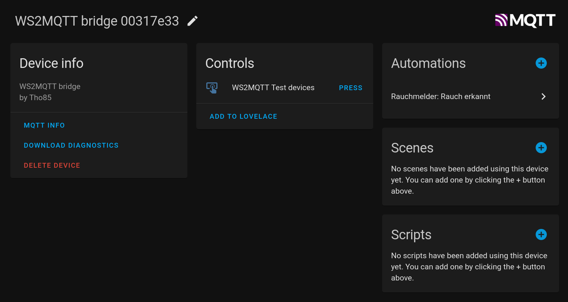
Task: Click the Automations card heading
Action: pyautogui.click(x=428, y=63)
